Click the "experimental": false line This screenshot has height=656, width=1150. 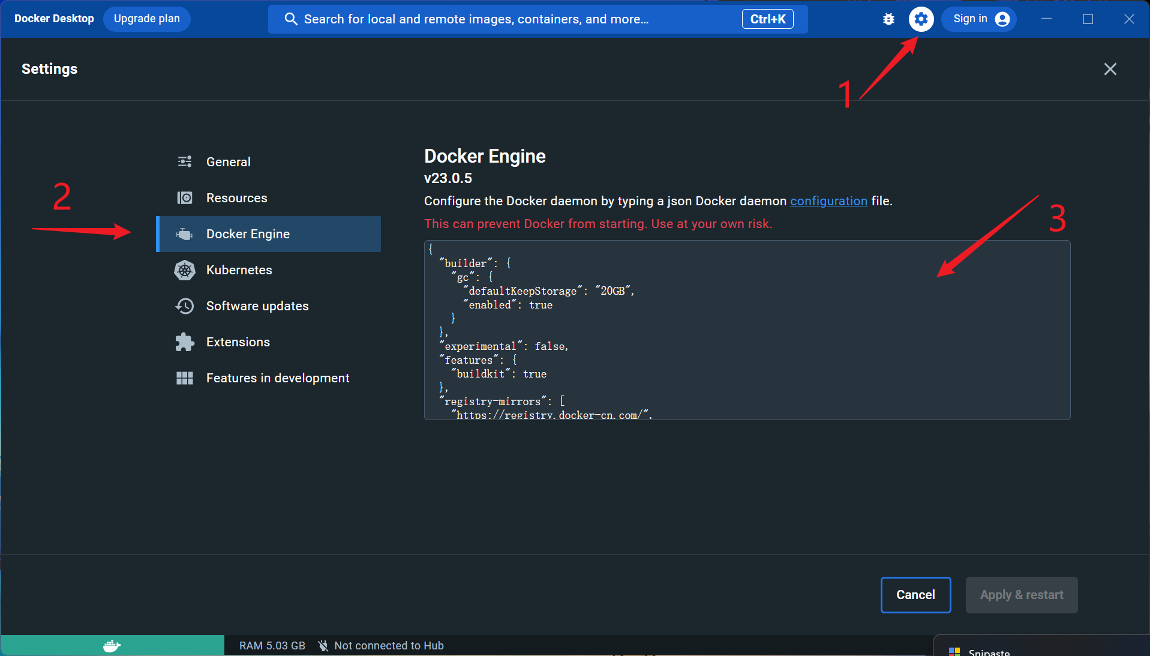(503, 346)
